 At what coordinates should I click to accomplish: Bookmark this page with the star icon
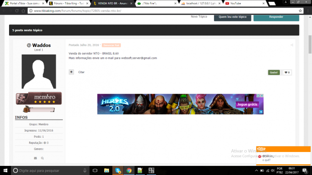(300, 11)
